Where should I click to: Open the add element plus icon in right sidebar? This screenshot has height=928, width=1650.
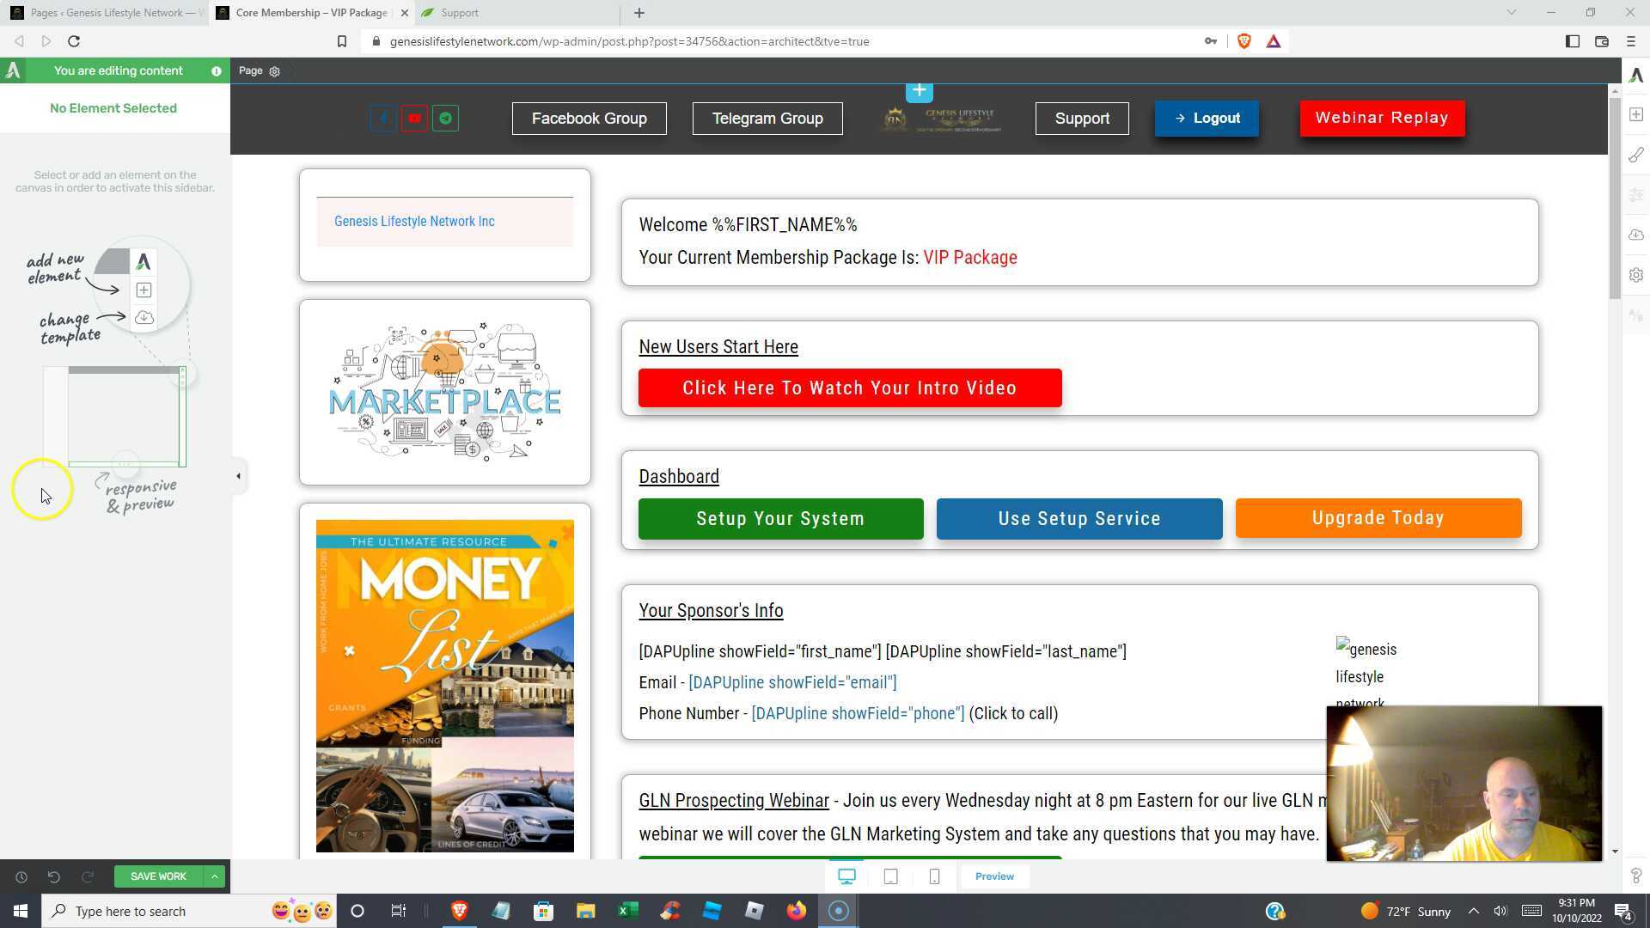click(1635, 115)
